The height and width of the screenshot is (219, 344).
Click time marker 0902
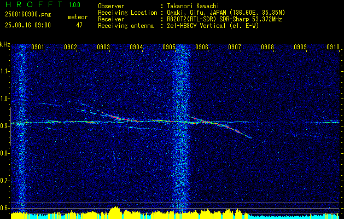click(71, 47)
